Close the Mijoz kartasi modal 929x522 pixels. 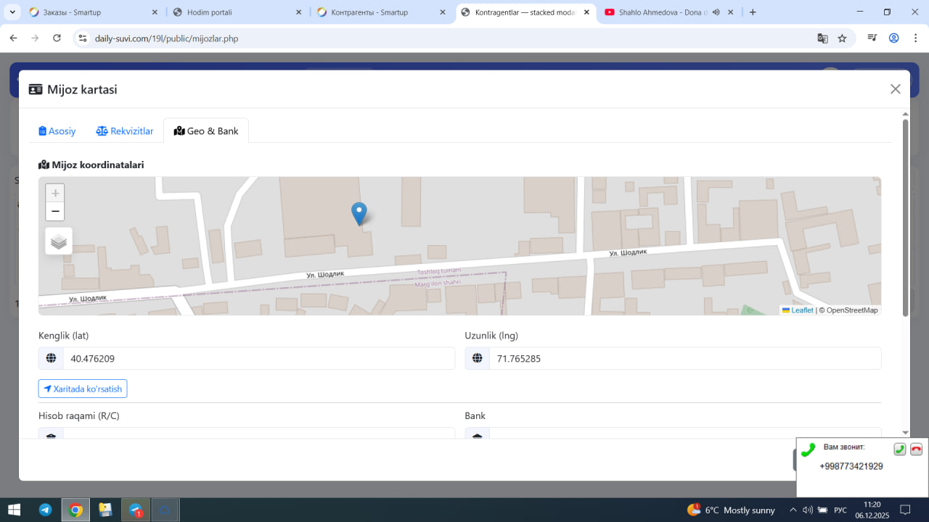click(895, 89)
